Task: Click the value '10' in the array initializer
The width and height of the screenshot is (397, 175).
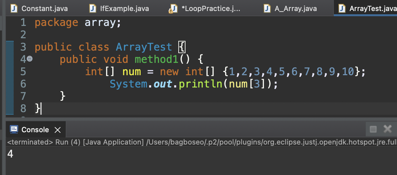Action: 348,72
